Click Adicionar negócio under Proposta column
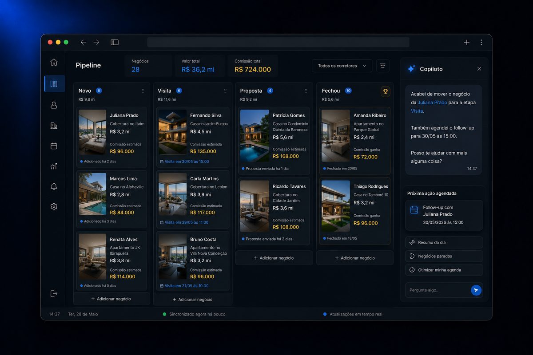The image size is (533, 355). point(274,258)
